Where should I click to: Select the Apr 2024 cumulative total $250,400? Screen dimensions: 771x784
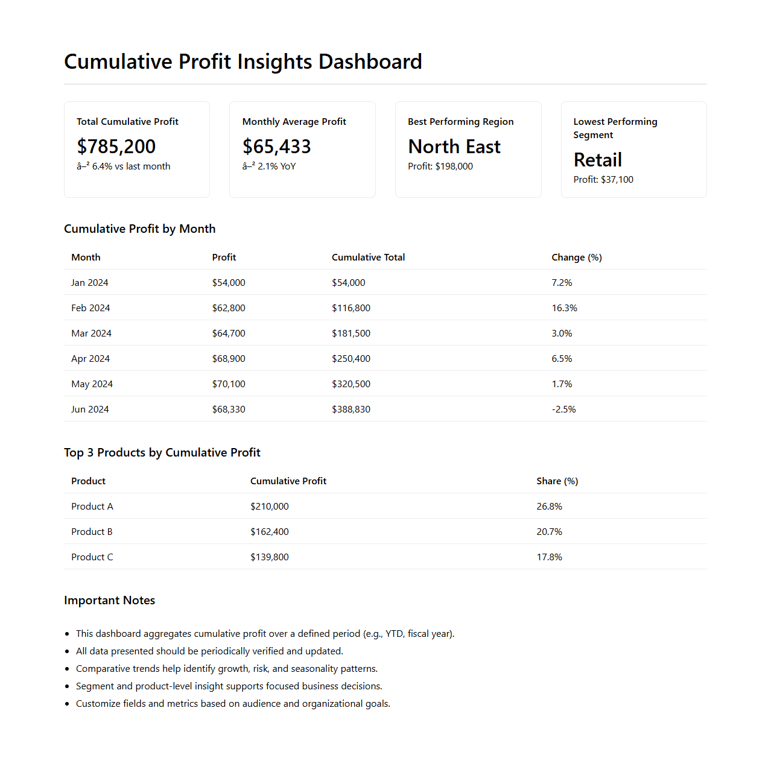(351, 359)
